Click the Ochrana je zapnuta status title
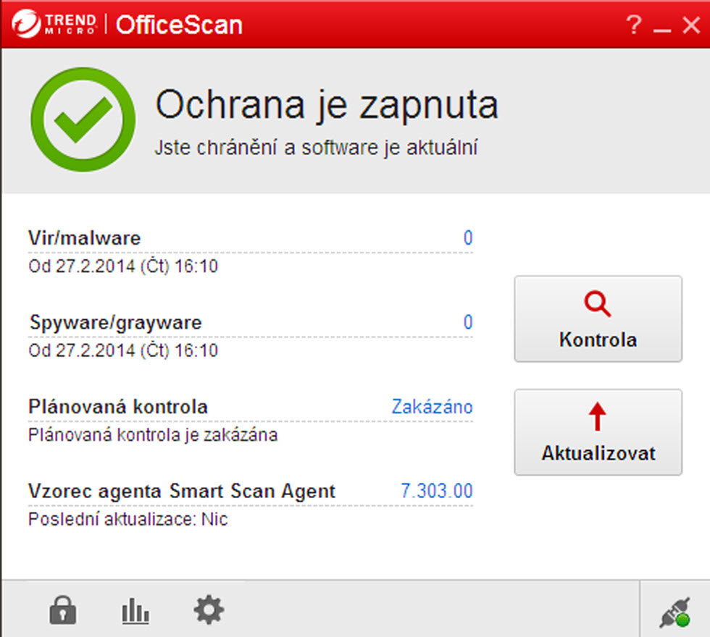The width and height of the screenshot is (710, 637). coord(327,106)
